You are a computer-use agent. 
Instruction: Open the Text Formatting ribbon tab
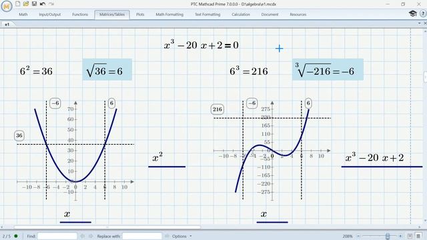click(207, 15)
